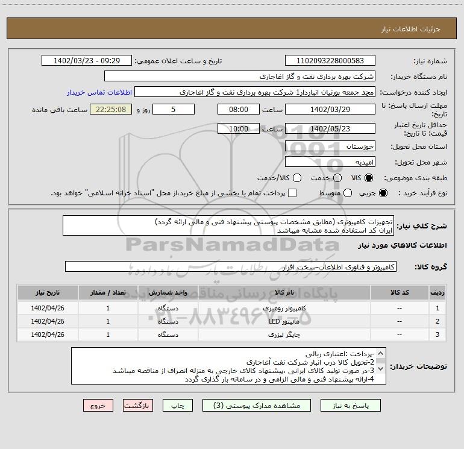Click the province field خوزستان
464x449 pixels.
point(330,146)
